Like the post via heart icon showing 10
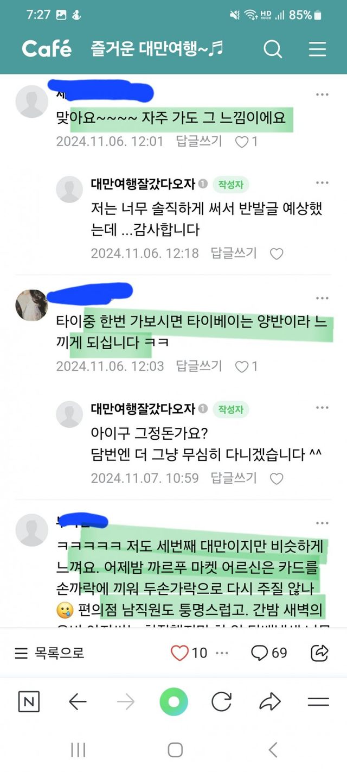 tap(179, 653)
